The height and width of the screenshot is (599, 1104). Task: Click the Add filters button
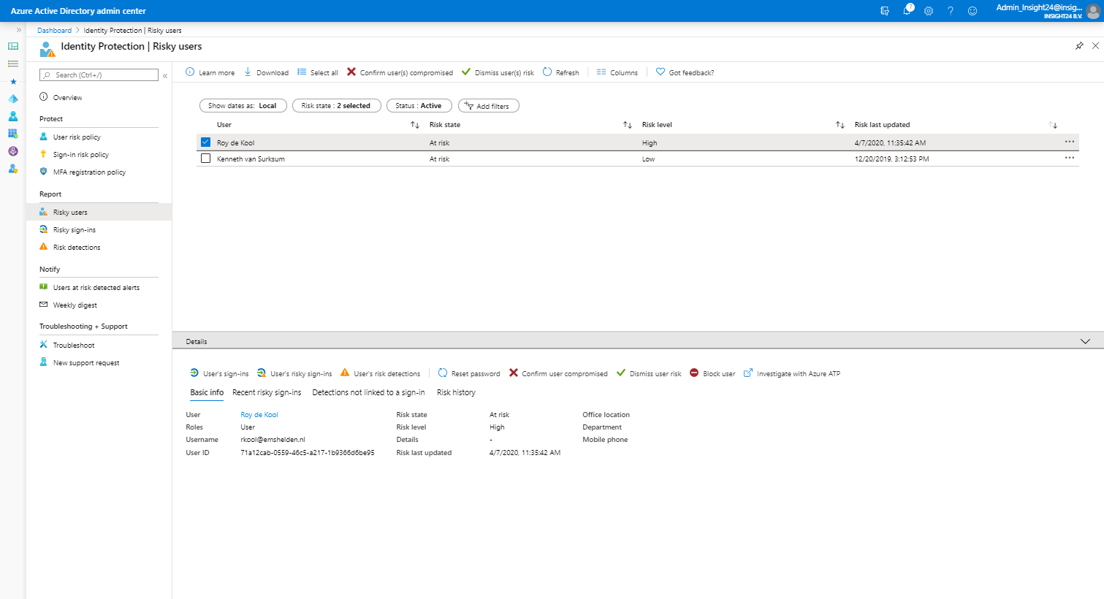(488, 106)
